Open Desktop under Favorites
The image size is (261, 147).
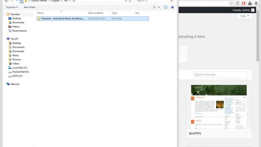coord(17,18)
